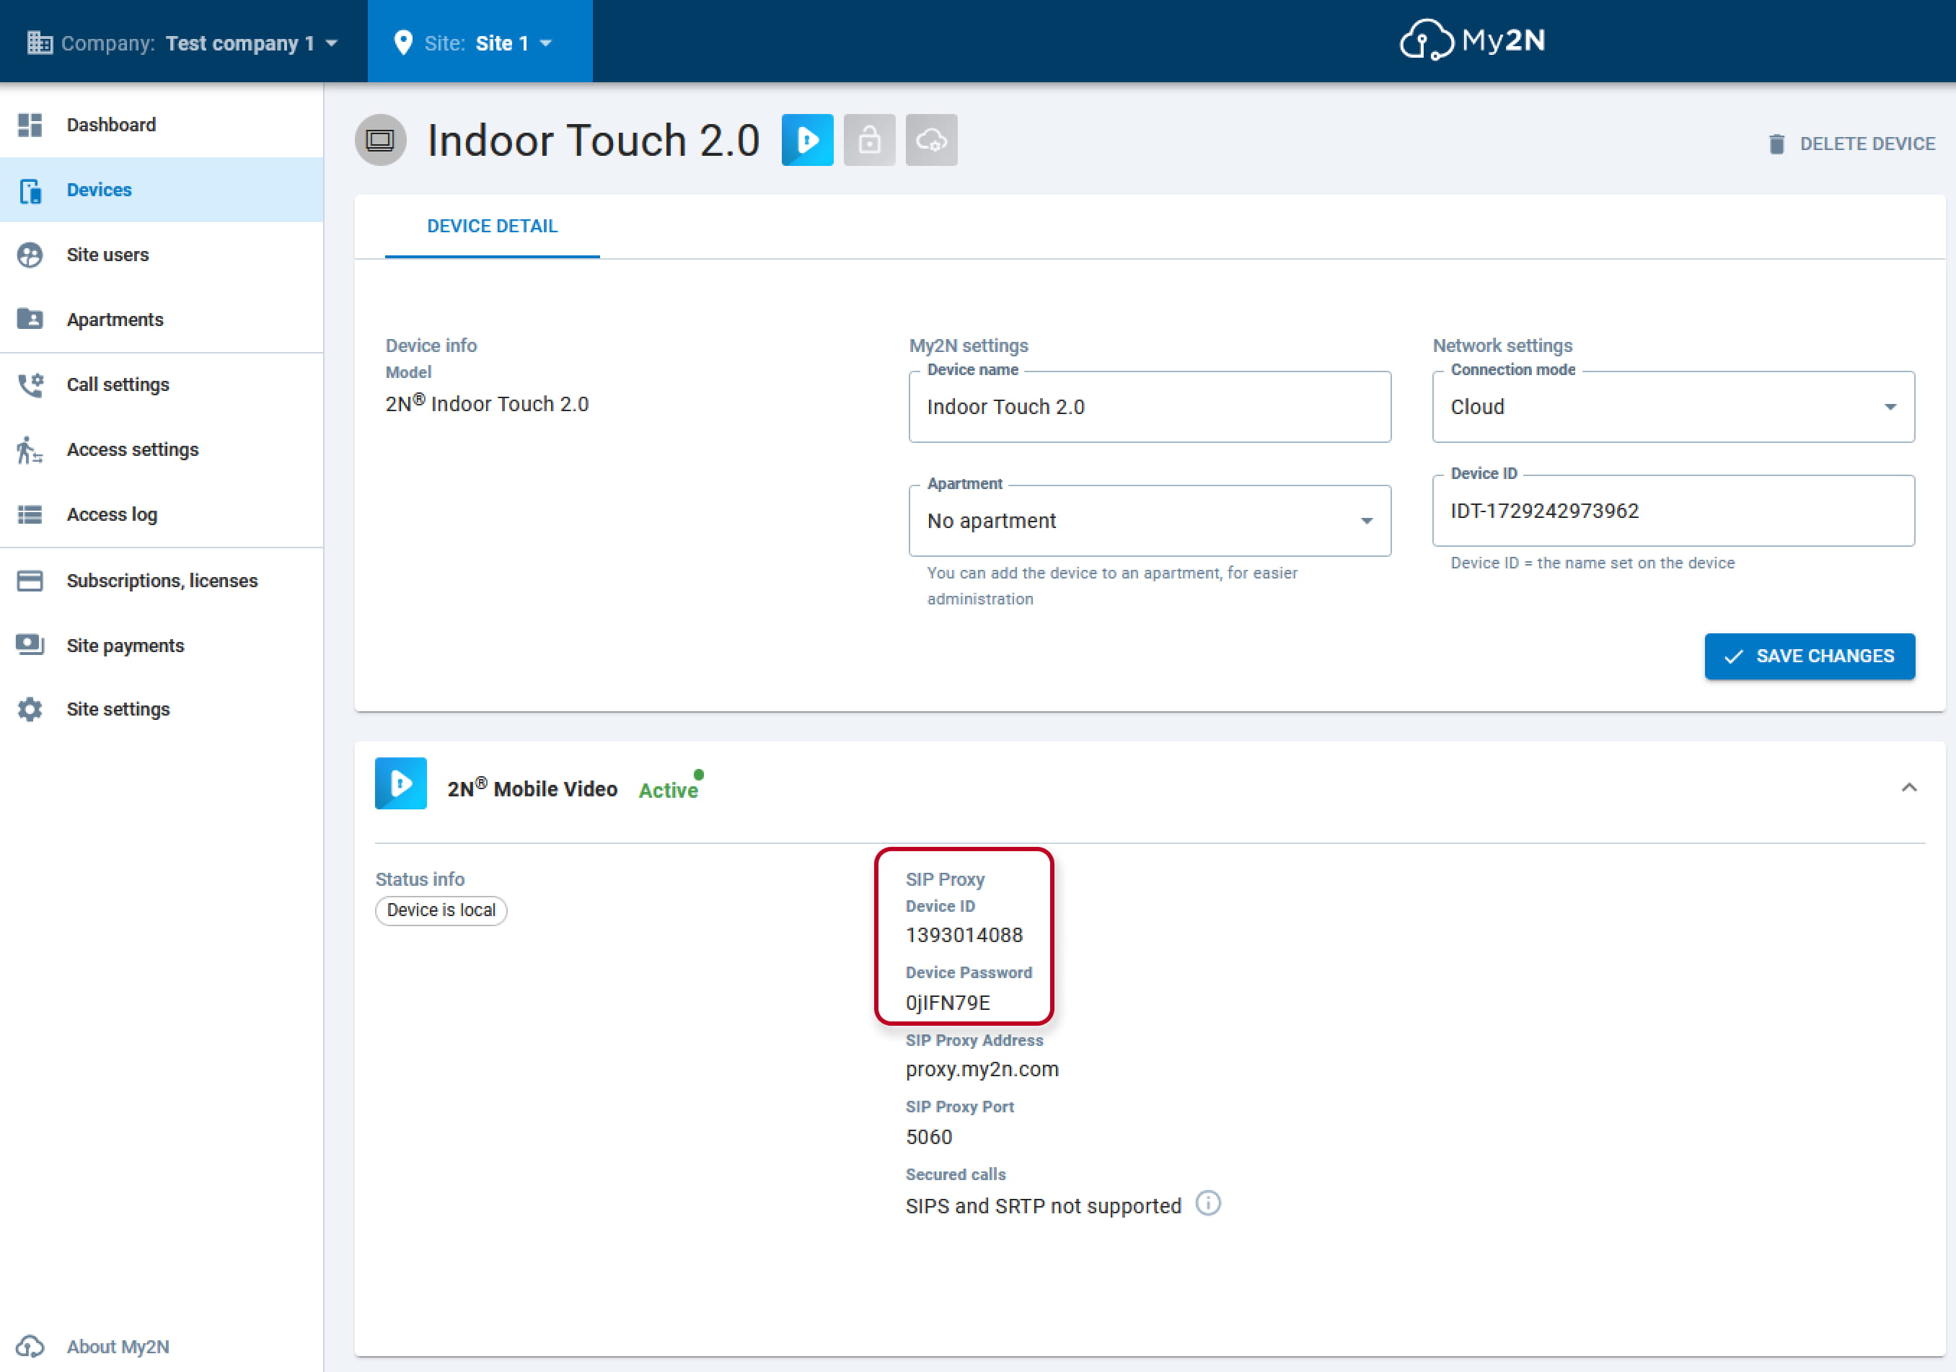Open Dashboard from the sidebar
This screenshot has height=1372, width=1956.
click(x=162, y=124)
